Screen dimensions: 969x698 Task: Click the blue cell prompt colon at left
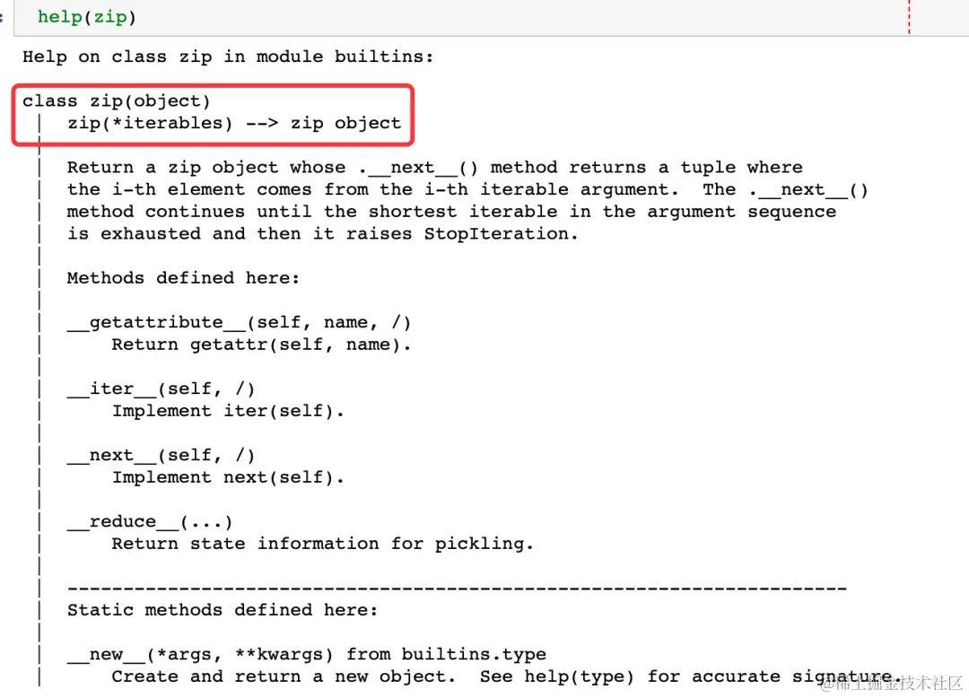pyautogui.click(x=2, y=17)
